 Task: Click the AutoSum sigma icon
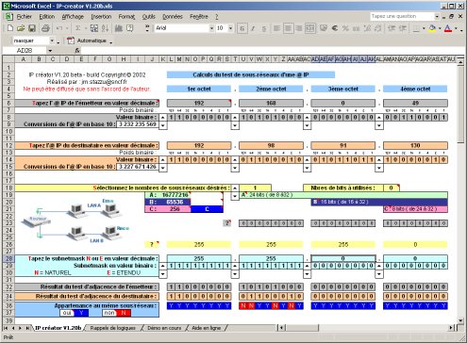tap(78, 28)
